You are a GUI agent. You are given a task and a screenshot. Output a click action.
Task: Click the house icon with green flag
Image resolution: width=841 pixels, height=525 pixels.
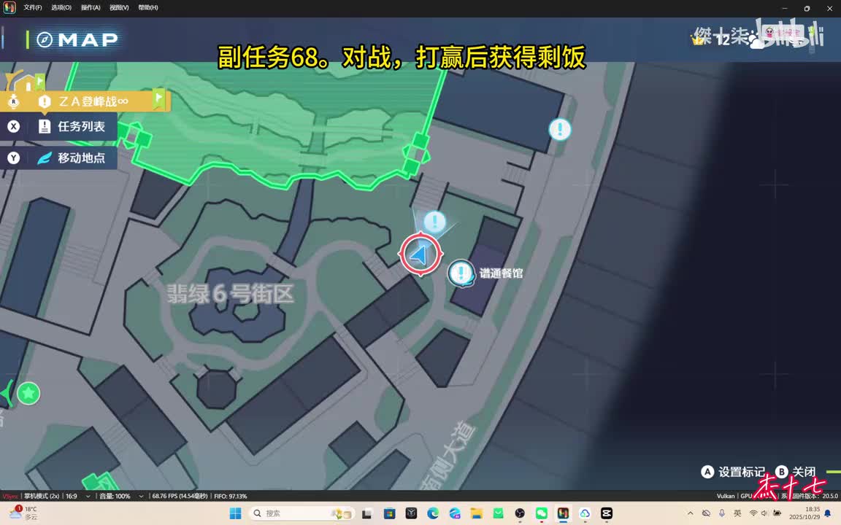click(27, 82)
